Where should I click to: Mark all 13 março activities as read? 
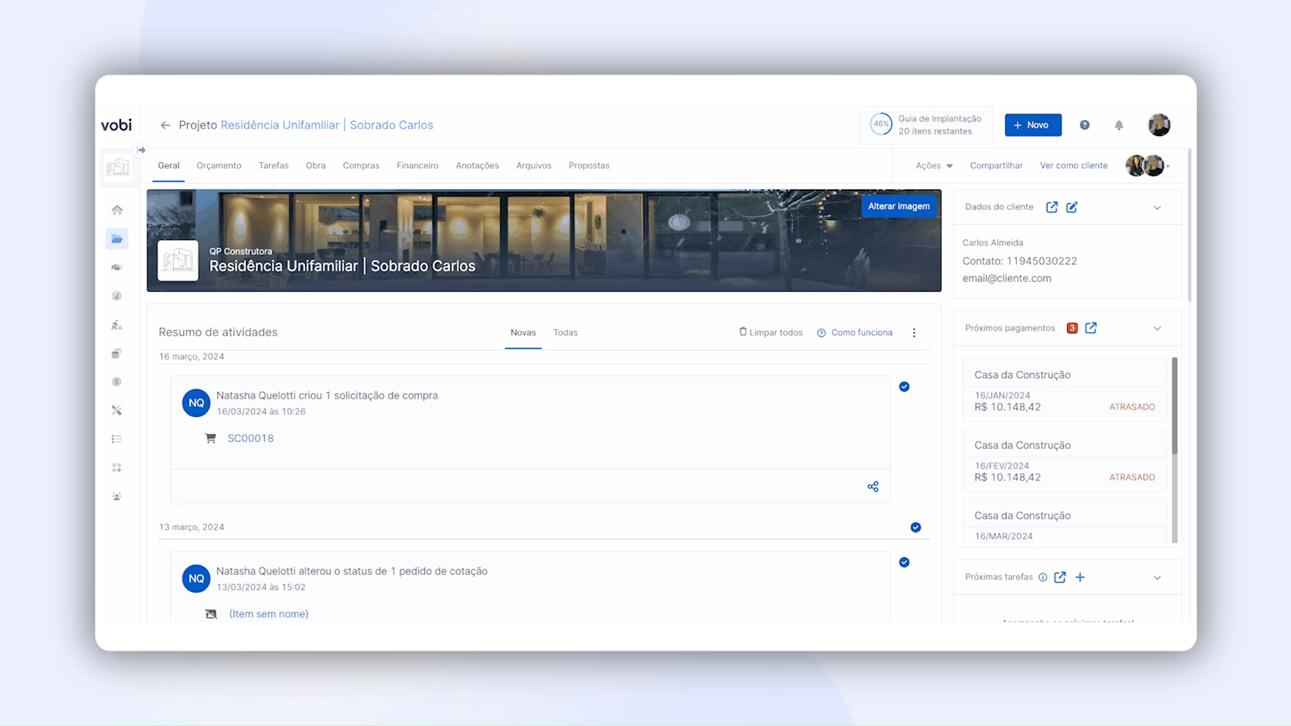pos(916,528)
